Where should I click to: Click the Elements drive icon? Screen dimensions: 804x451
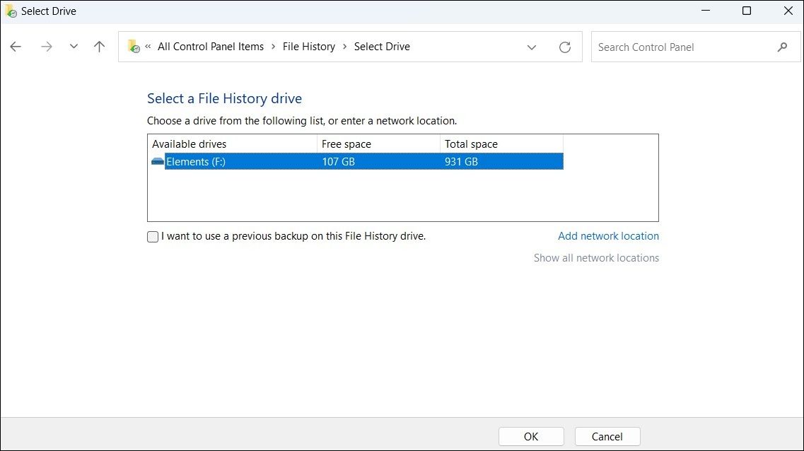tap(158, 161)
